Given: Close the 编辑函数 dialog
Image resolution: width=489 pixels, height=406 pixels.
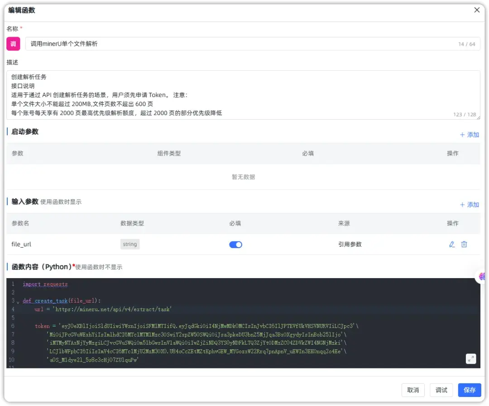Looking at the screenshot, I should [x=478, y=10].
